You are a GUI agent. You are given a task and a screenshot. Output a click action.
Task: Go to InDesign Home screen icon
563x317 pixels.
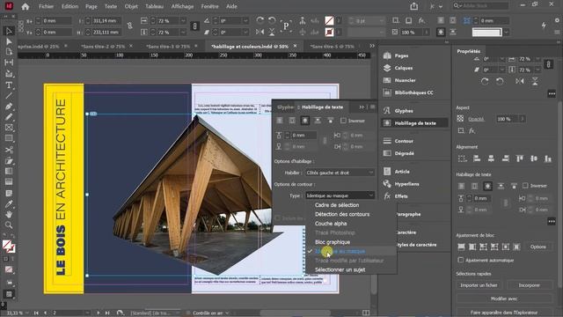pyautogui.click(x=26, y=6)
